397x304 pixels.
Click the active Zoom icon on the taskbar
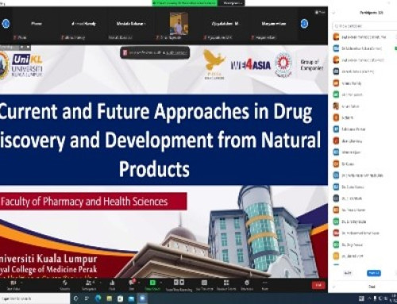(x=142, y=298)
